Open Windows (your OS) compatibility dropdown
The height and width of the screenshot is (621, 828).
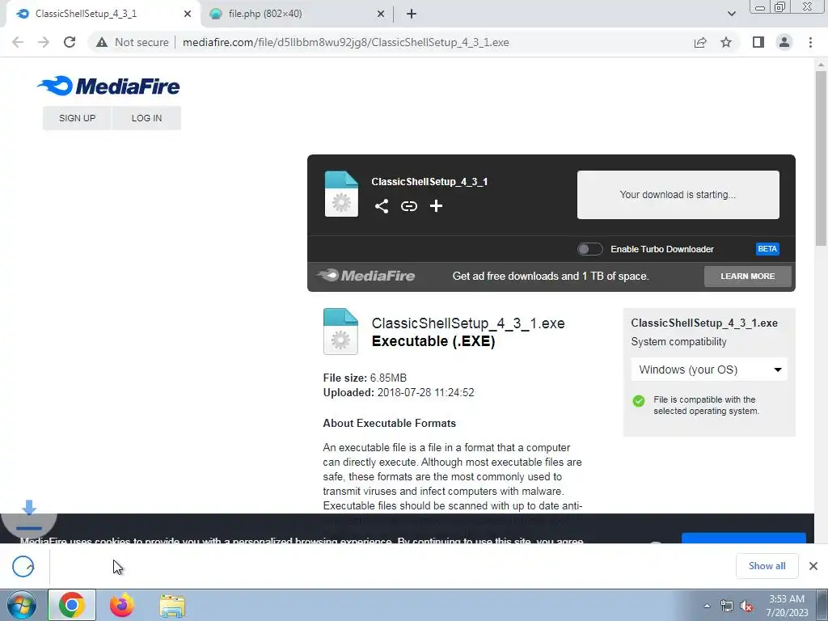point(709,370)
